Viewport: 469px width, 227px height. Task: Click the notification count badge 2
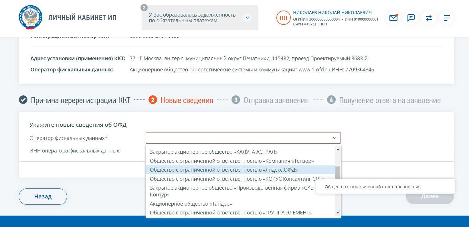point(144,7)
